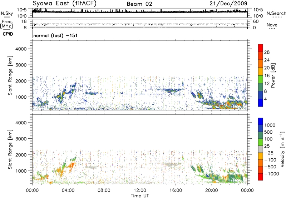Click the '20:00' time axis label
Screen dimensions: 286x198
(212, 190)
